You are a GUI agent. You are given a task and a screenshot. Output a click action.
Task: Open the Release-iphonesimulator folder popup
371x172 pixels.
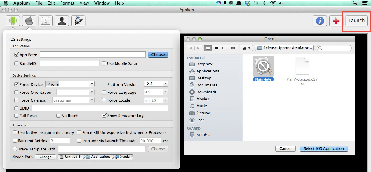tap(284, 48)
